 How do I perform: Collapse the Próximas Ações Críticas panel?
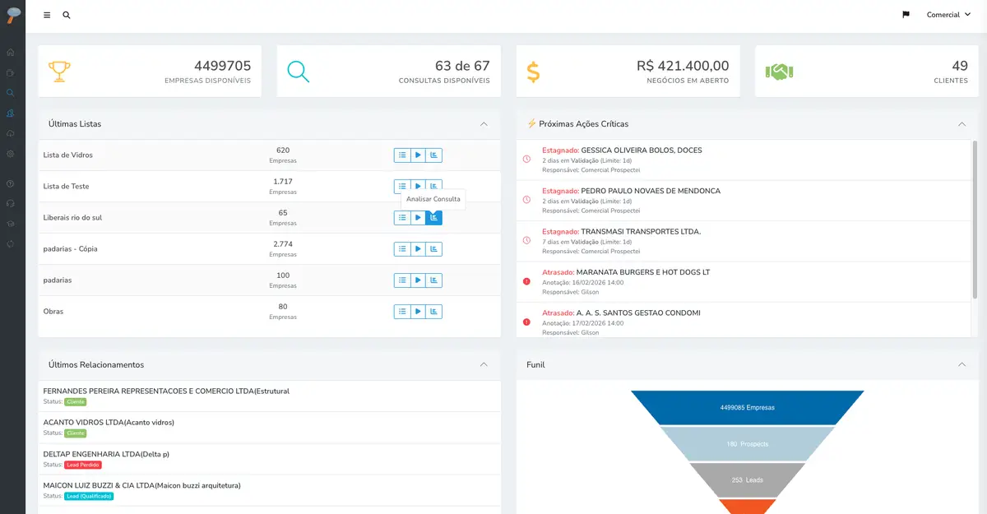962,123
